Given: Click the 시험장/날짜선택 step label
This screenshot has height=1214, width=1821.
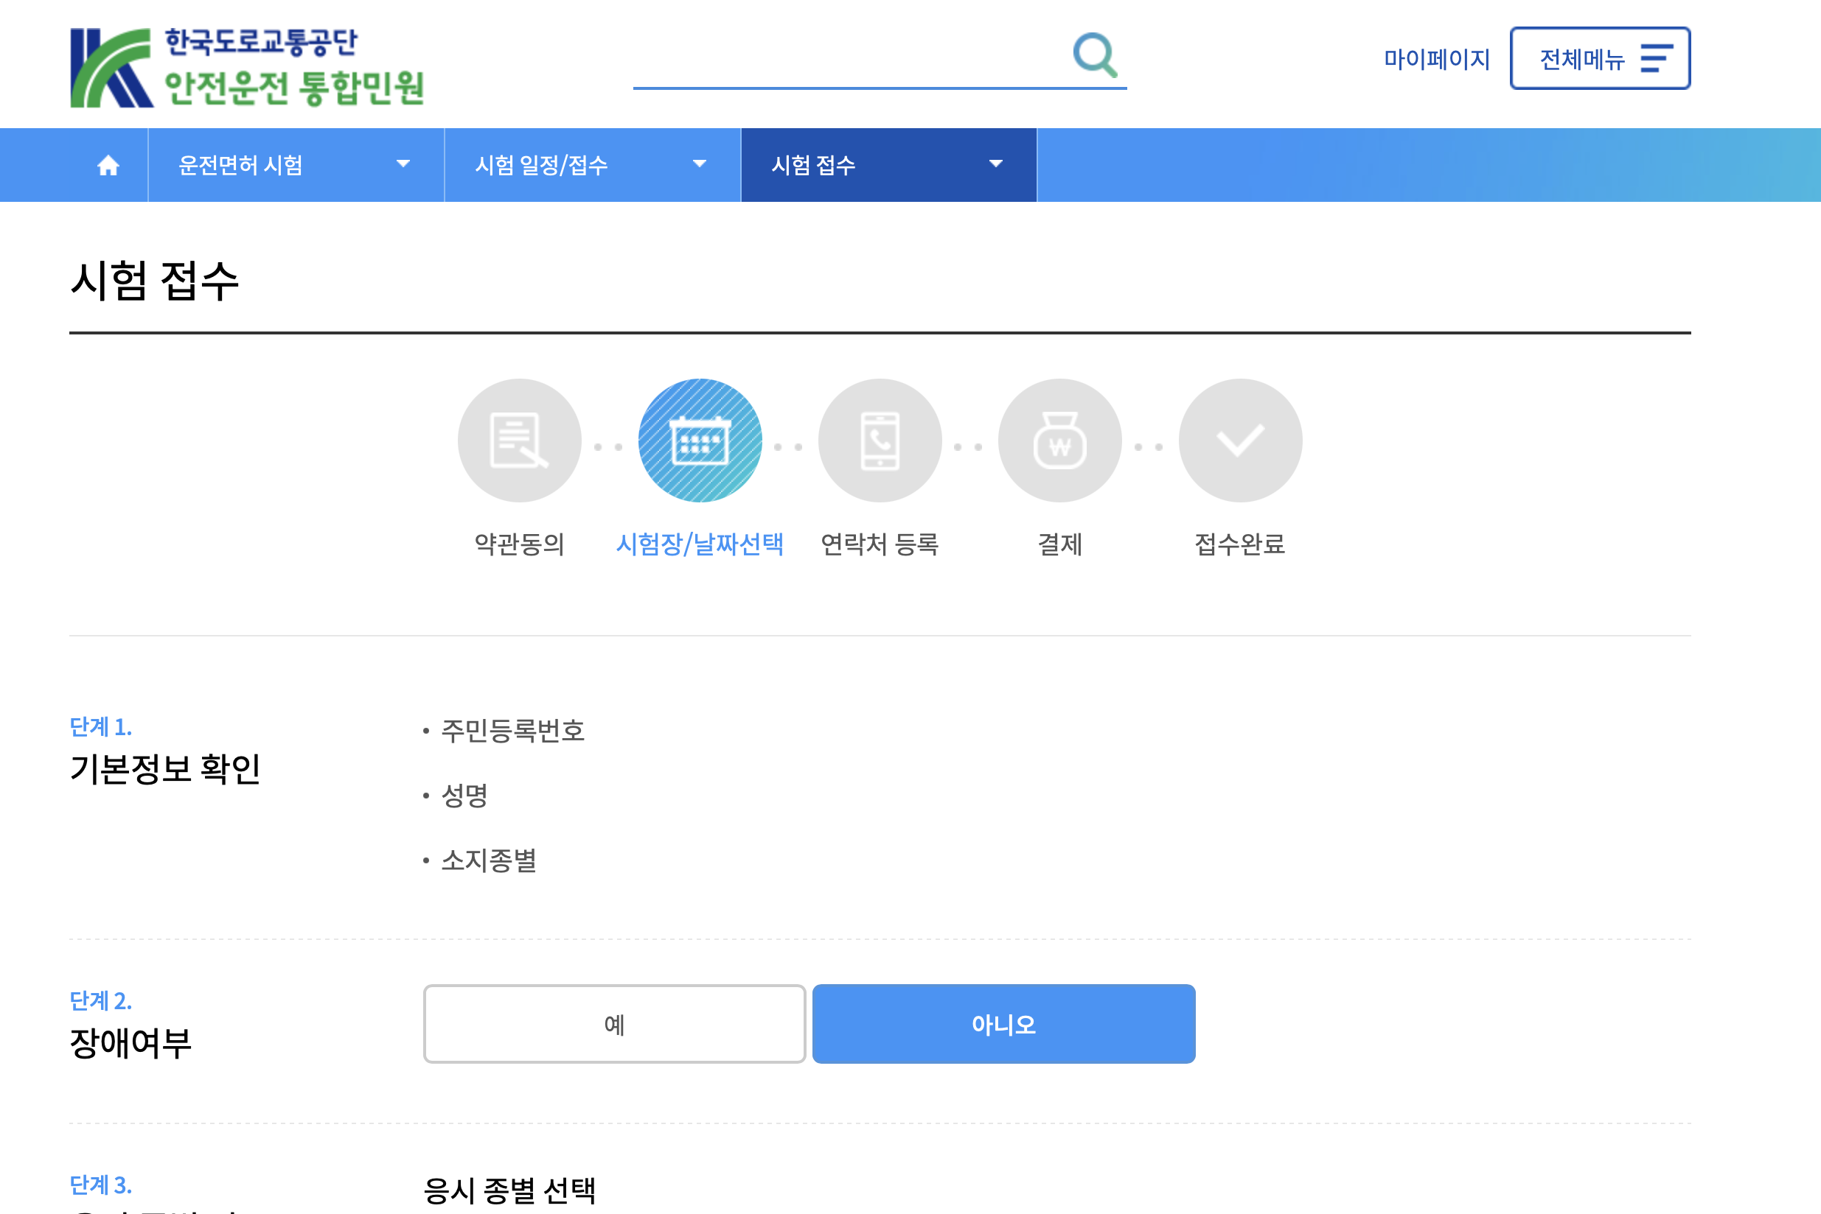Looking at the screenshot, I should pos(699,544).
